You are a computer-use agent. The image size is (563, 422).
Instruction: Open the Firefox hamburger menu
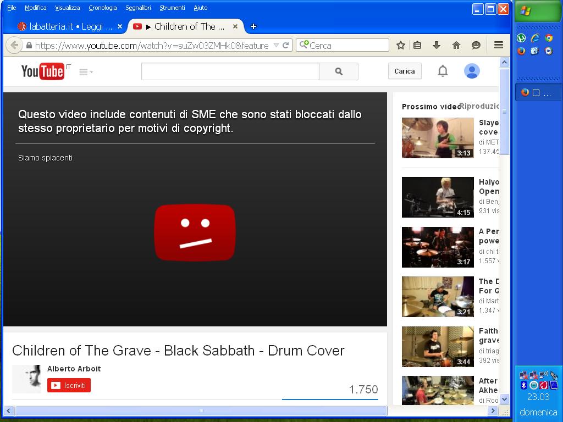tap(498, 45)
